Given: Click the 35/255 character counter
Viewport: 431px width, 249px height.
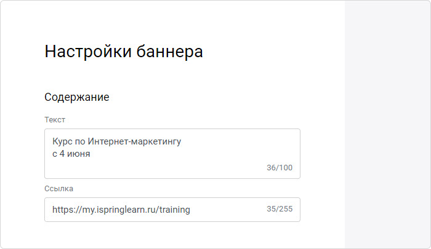Looking at the screenshot, I should tap(280, 209).
